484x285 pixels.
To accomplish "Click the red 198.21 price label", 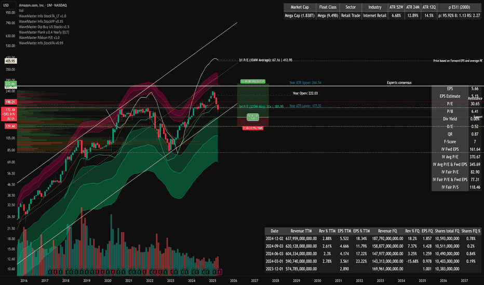I will [x=10, y=102].
